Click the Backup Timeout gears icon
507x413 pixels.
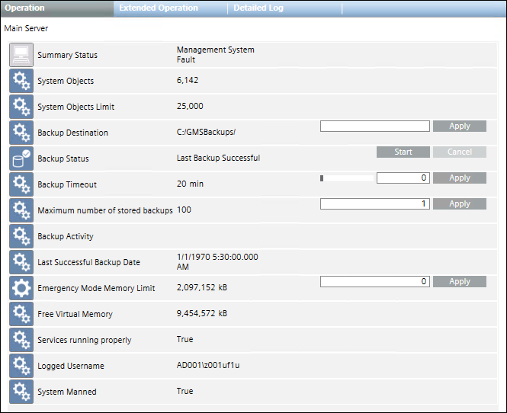click(x=21, y=184)
